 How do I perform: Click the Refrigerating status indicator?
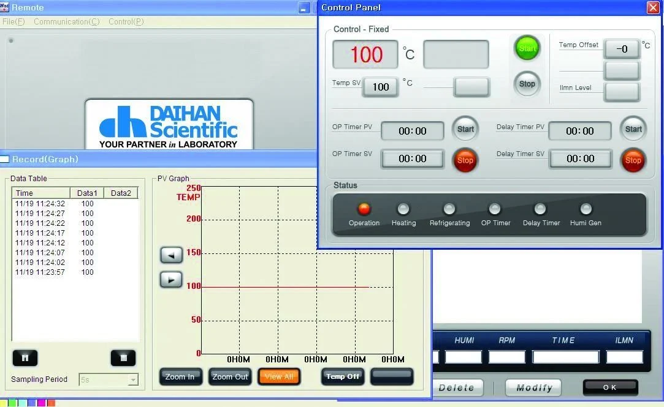449,209
